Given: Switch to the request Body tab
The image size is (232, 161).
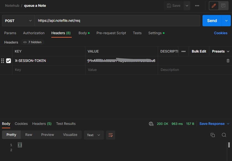Looking at the screenshot, I should [x=84, y=33].
